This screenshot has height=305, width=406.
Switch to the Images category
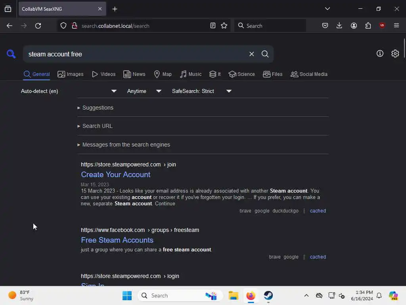tap(71, 74)
